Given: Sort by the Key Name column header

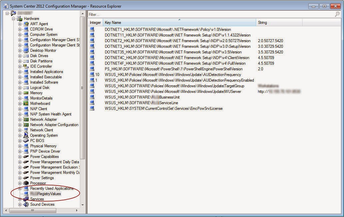Looking at the screenshot, I should pos(179,23).
